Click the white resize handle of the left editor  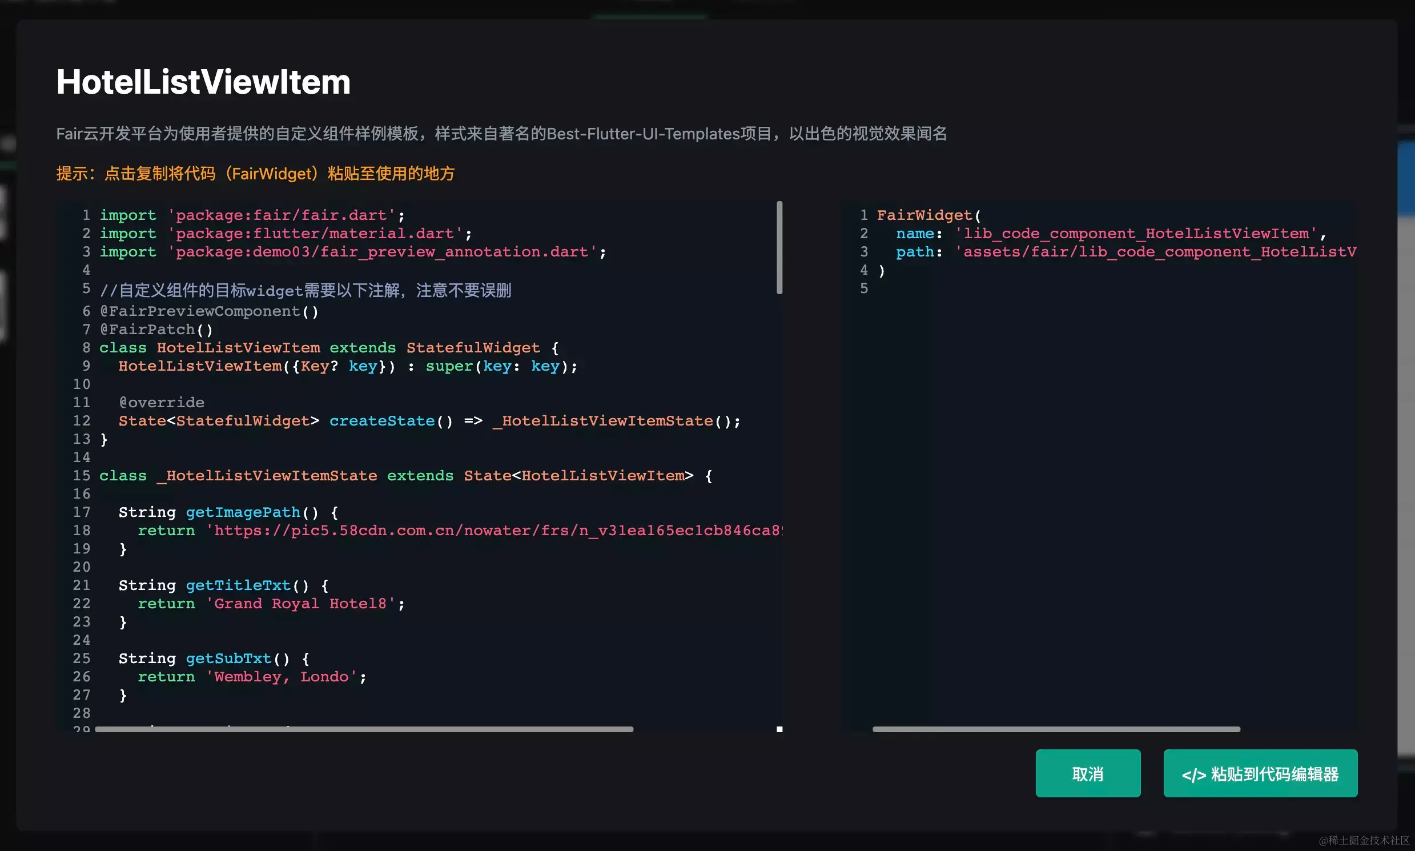coord(779,729)
